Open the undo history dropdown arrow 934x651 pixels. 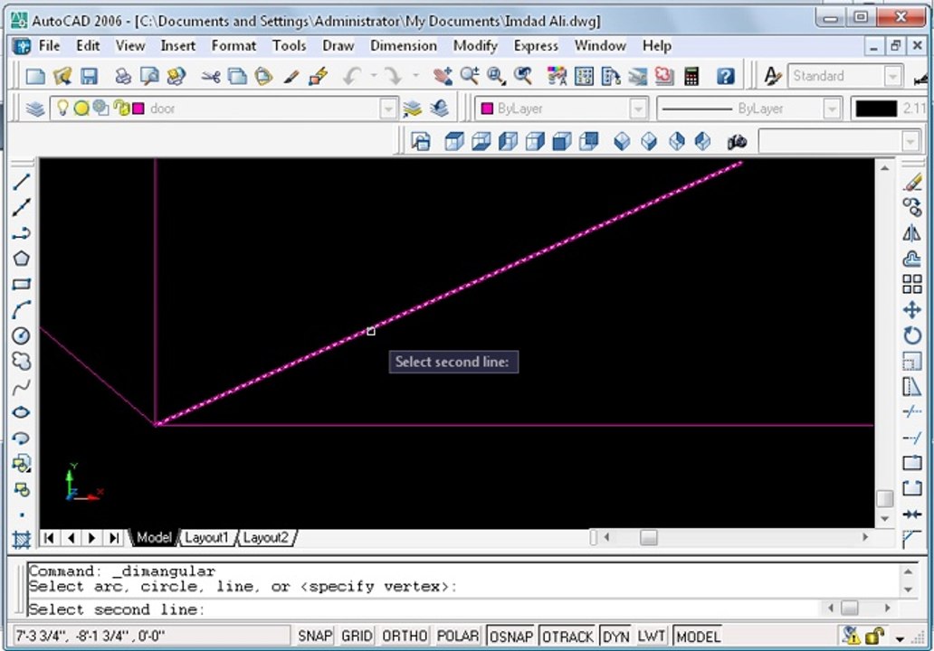coord(374,76)
